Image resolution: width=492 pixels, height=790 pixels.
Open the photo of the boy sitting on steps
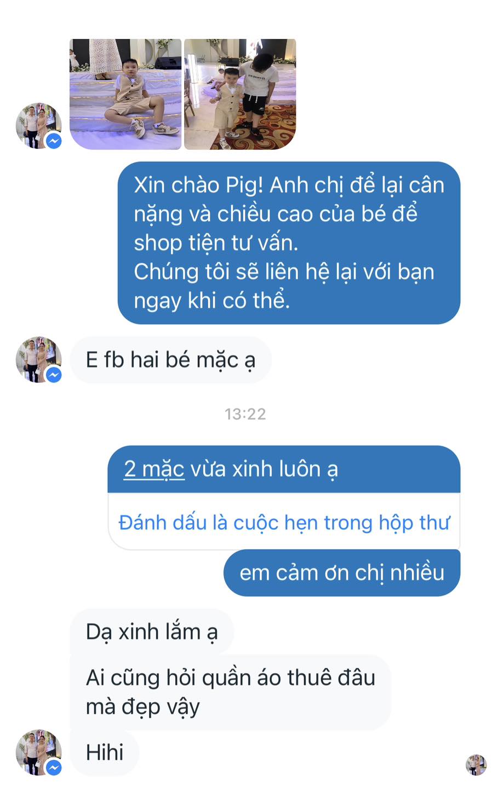pyautogui.click(x=125, y=94)
